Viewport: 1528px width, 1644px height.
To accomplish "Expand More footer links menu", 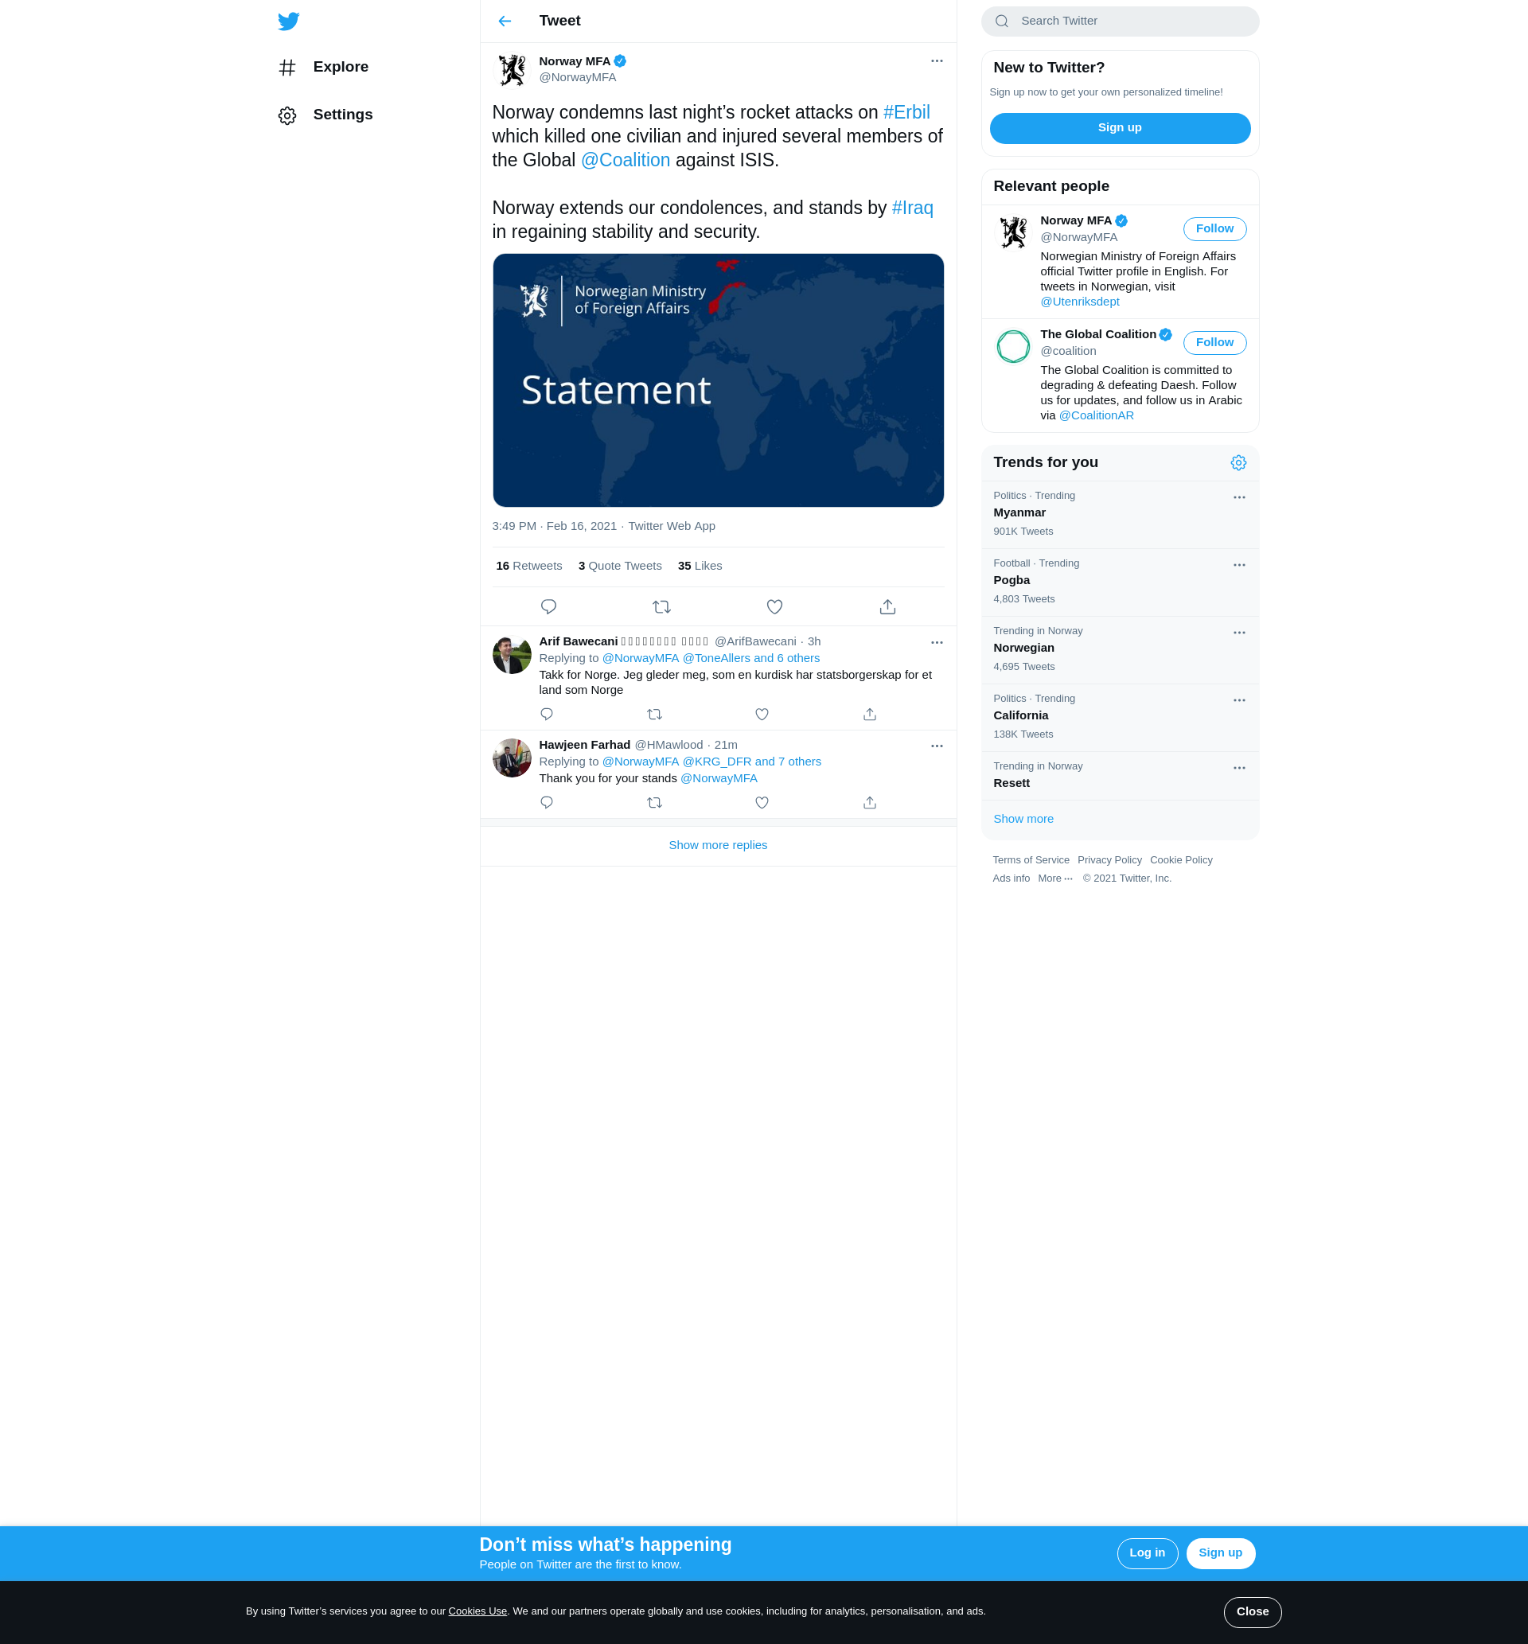I will [x=1055, y=878].
